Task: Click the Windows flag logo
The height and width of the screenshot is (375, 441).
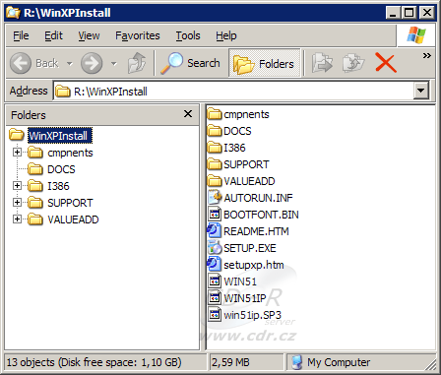Action: pyautogui.click(x=416, y=35)
